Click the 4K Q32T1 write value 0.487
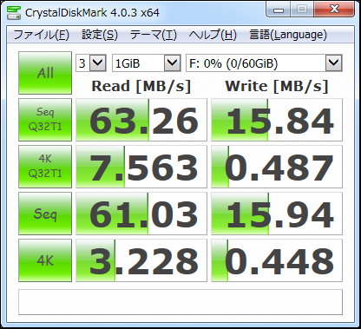The image size is (361, 329). click(x=277, y=167)
